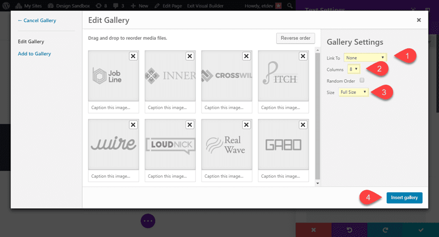
Task: Remove the Wire logo from gallery
Action: click(133, 125)
